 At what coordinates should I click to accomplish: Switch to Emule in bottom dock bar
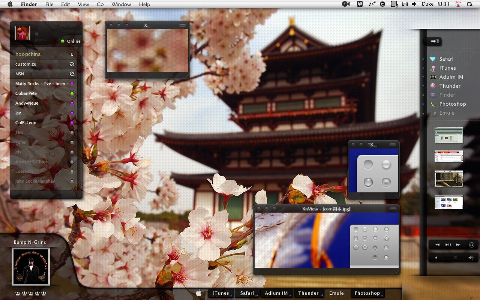[x=336, y=293]
